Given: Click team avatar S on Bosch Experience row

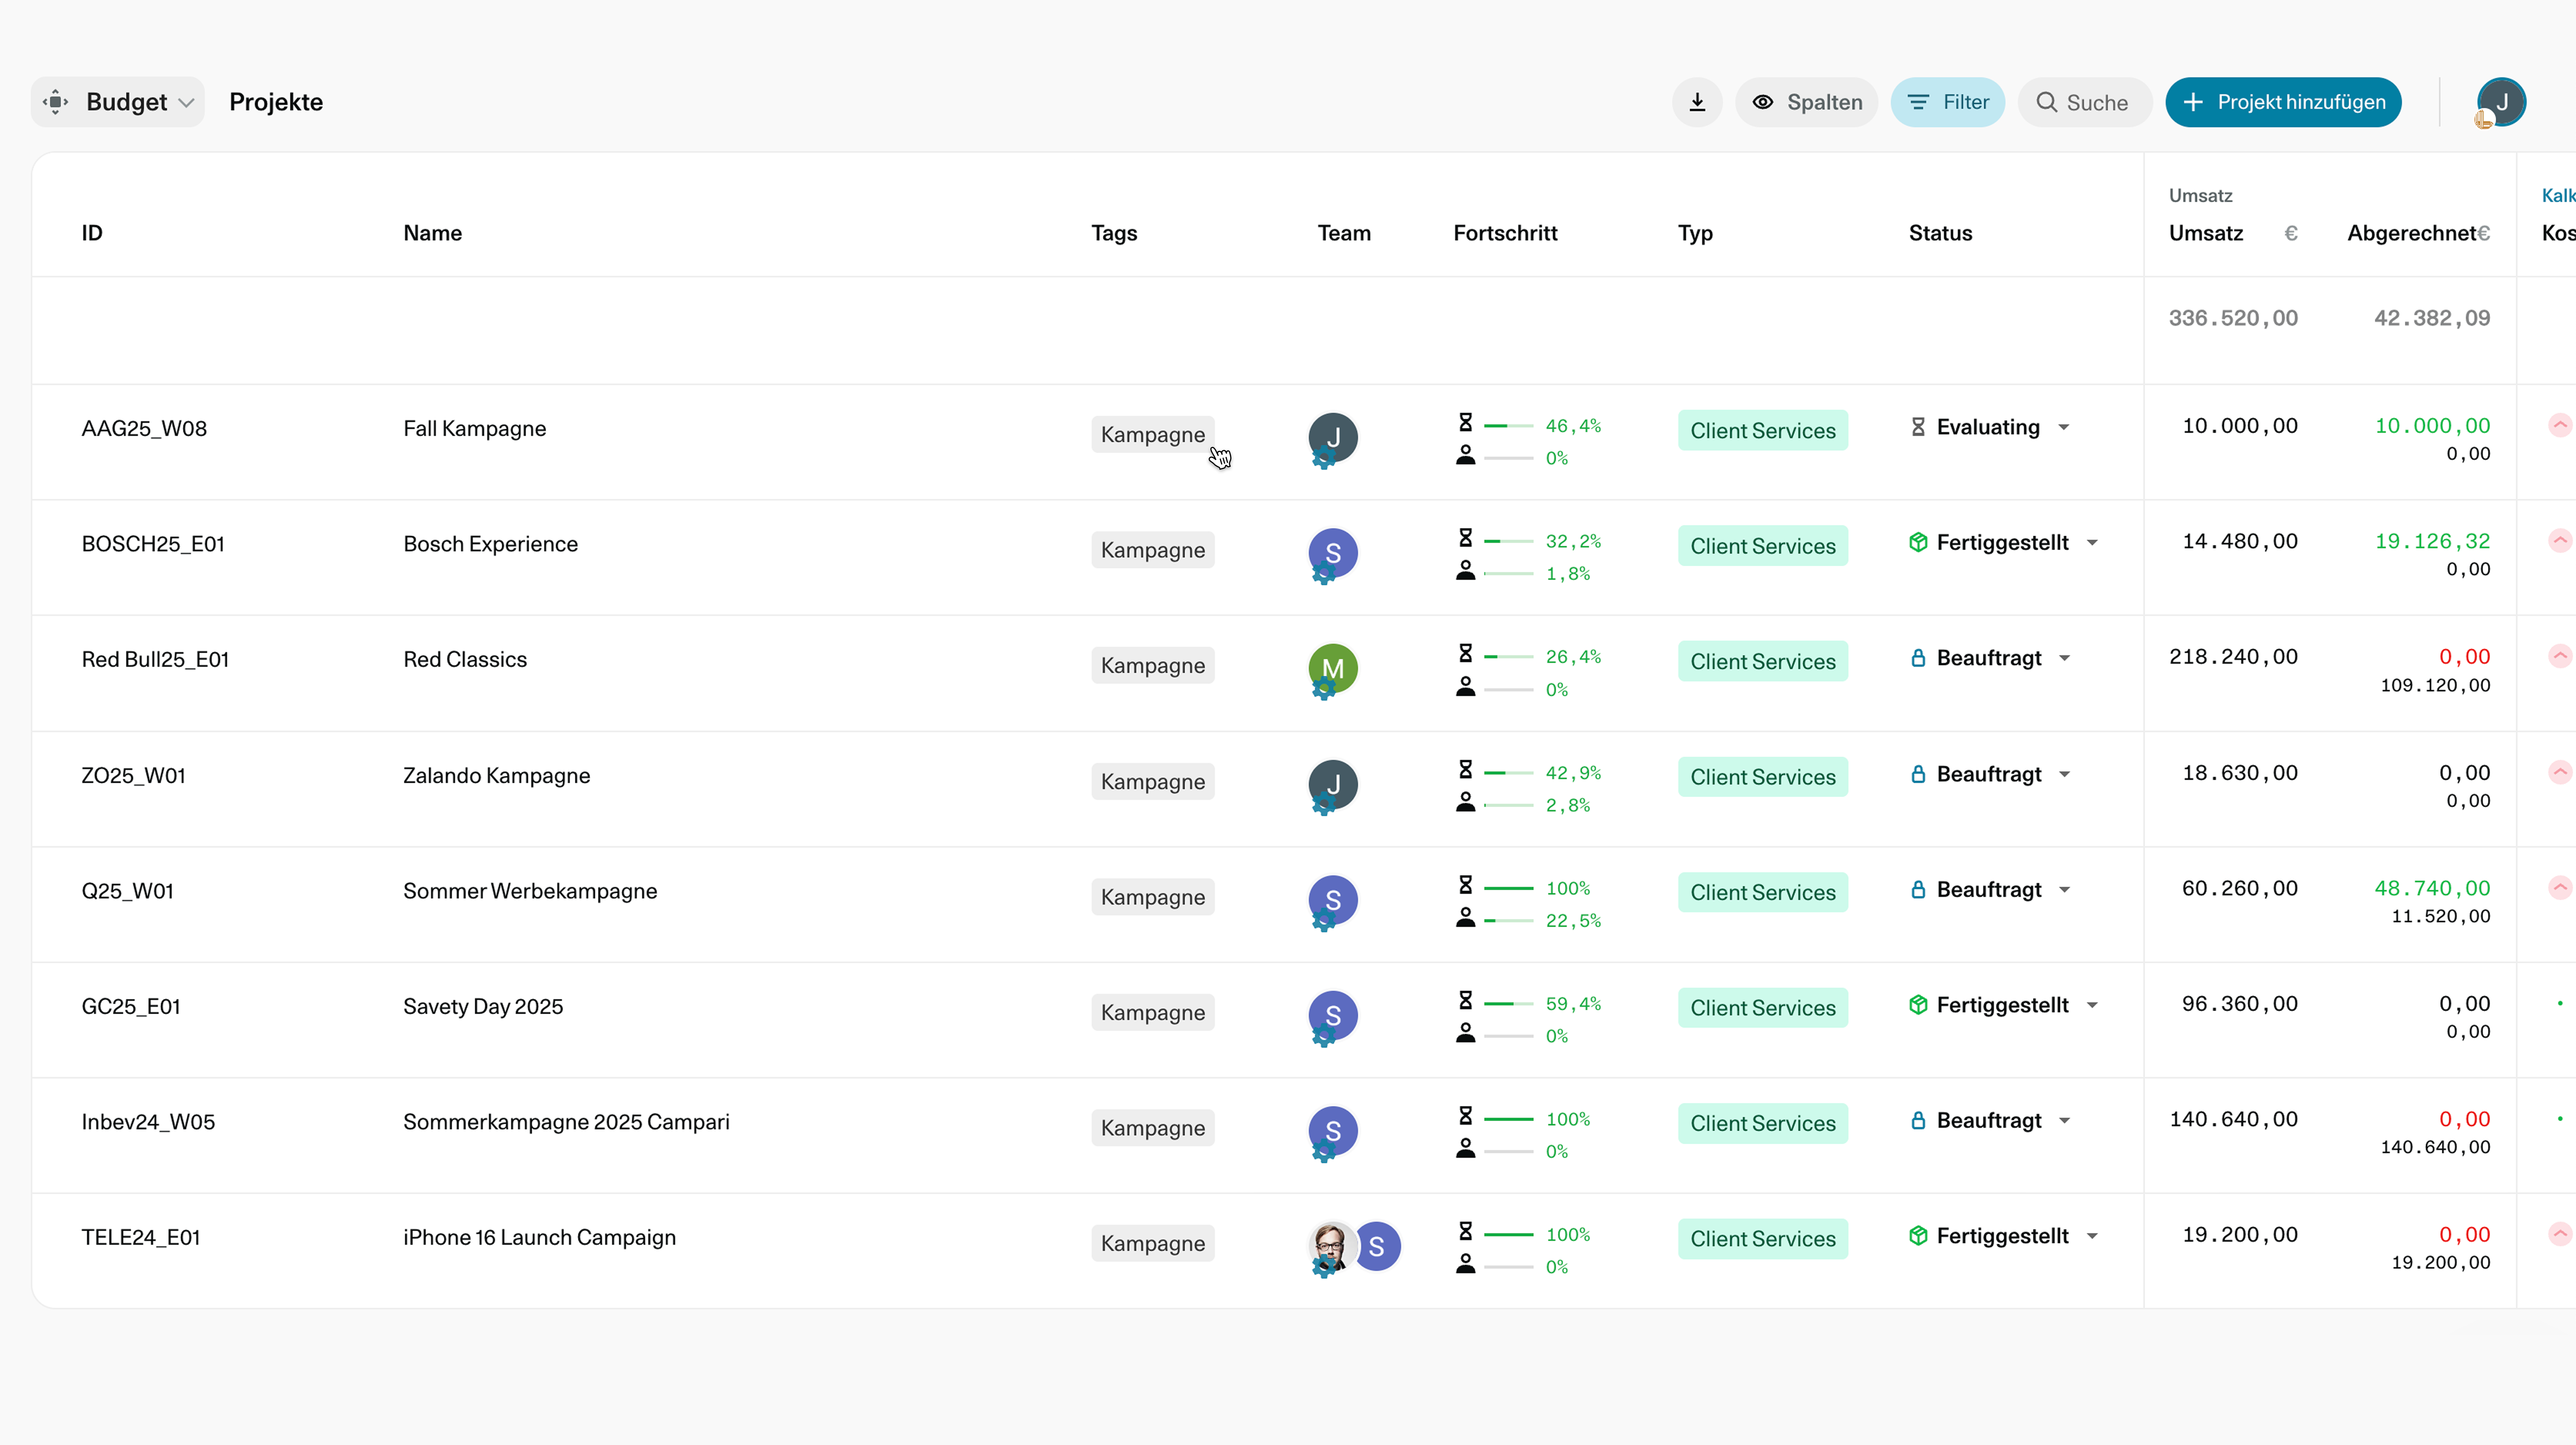Looking at the screenshot, I should pyautogui.click(x=1333, y=553).
